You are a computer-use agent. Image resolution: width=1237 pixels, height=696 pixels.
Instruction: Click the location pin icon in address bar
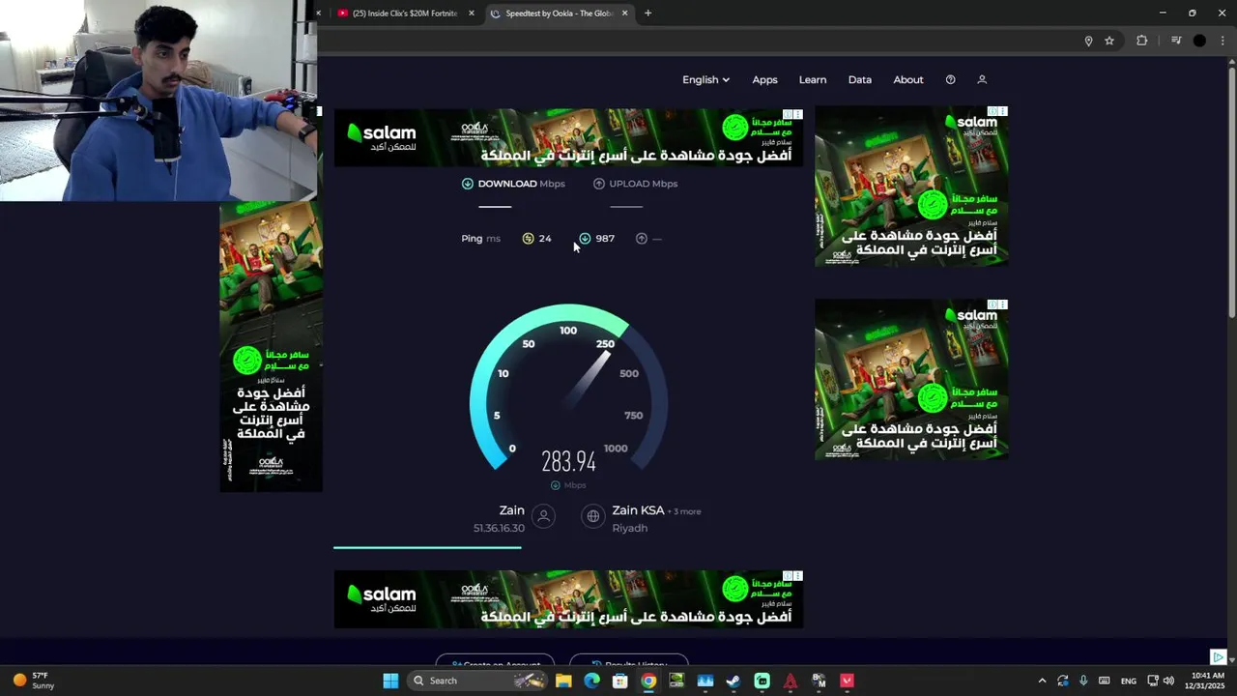point(1088,41)
